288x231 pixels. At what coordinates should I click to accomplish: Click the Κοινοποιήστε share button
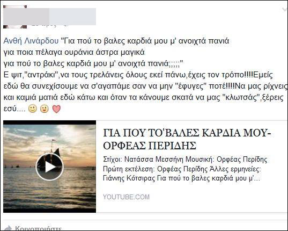[38, 228]
